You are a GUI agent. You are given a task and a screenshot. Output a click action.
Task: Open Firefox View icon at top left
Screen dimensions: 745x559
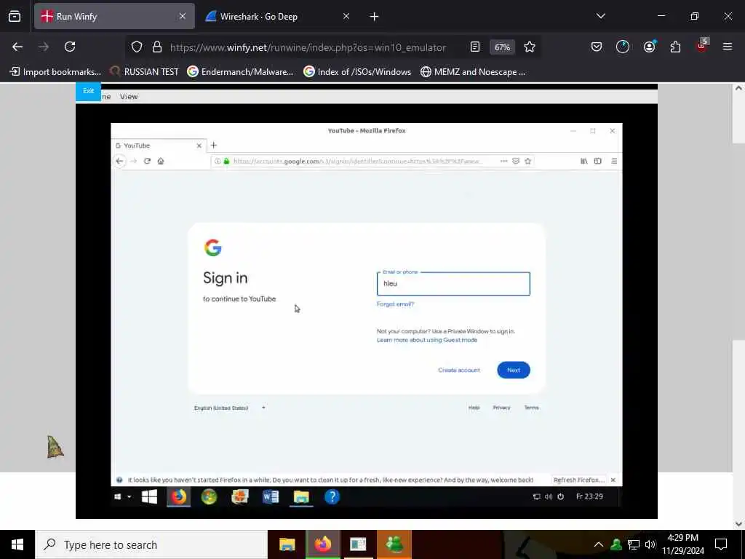click(15, 16)
